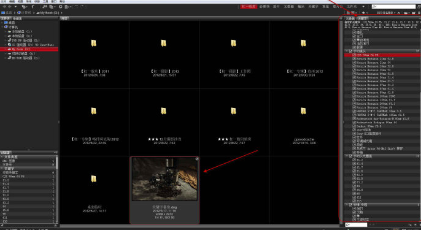Click the keyword search box at panel bottom
The height and width of the screenshot is (230, 421).
point(357,224)
